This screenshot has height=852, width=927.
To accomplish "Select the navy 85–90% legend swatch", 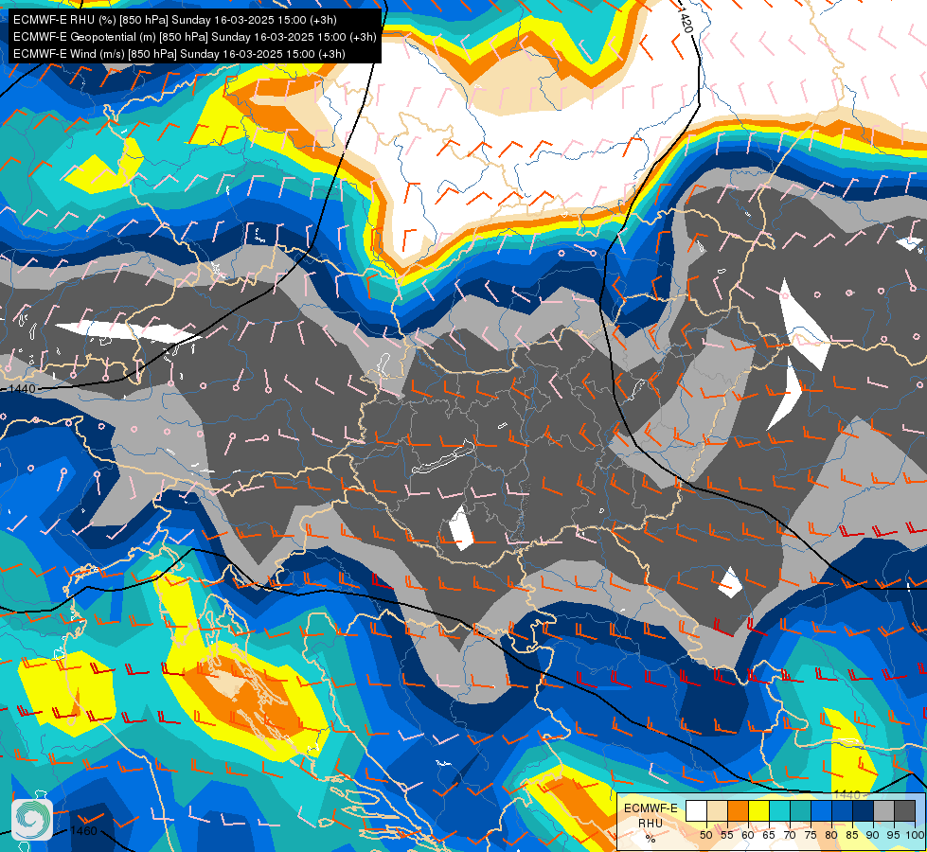I will 864,810.
